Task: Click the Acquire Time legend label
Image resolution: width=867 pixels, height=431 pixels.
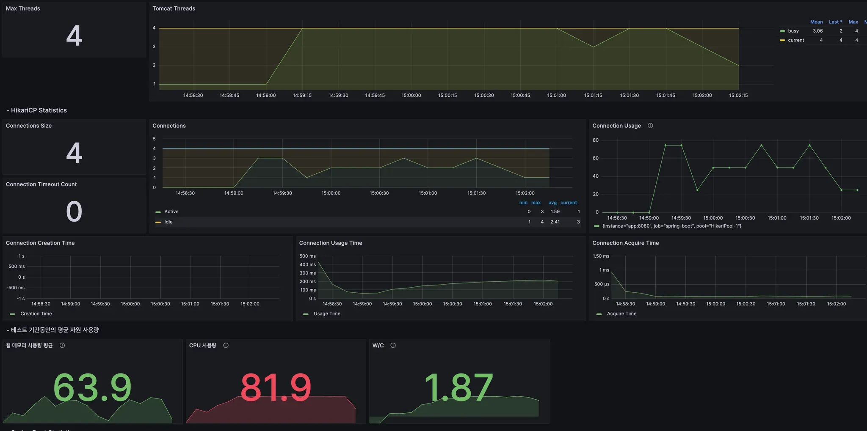Action: [621, 314]
